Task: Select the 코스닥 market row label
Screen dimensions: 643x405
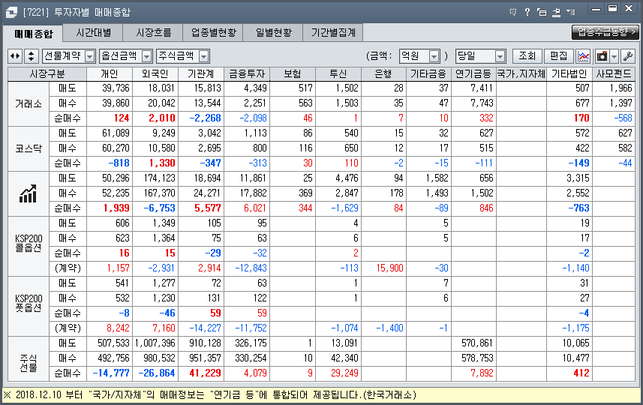Action: (29, 148)
